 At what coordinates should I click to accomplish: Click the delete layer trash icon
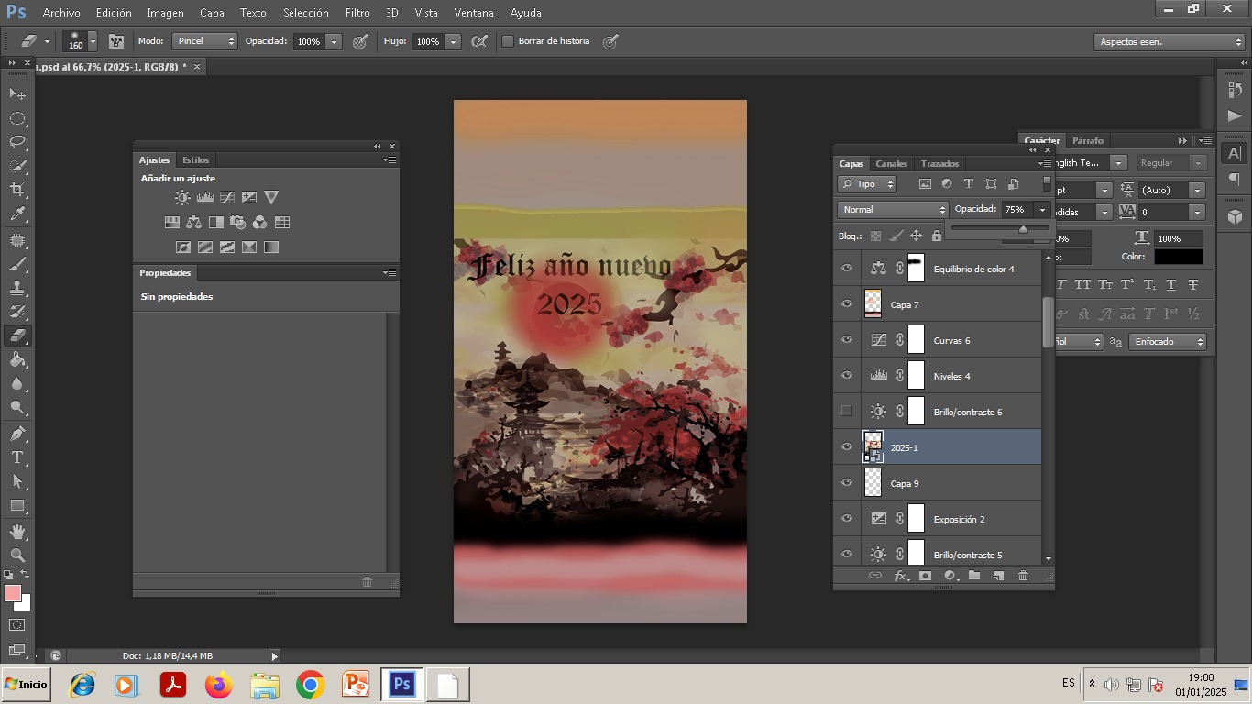tap(1023, 576)
